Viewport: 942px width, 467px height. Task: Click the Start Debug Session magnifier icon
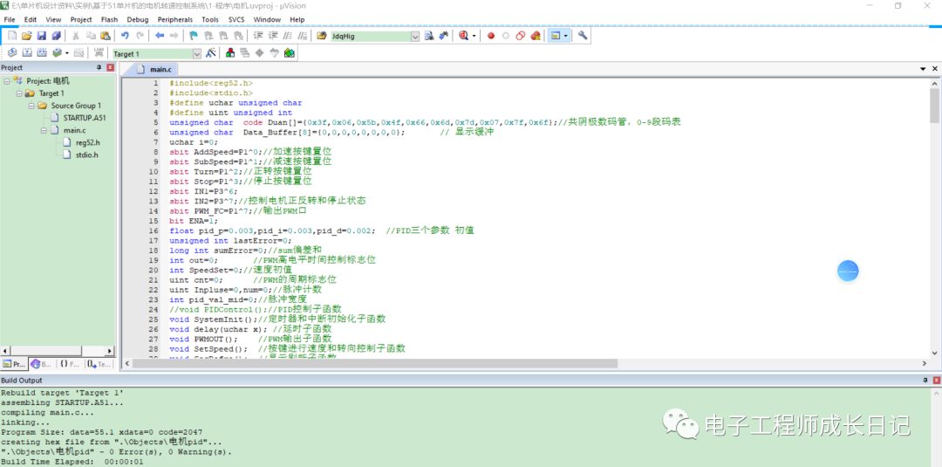click(463, 36)
